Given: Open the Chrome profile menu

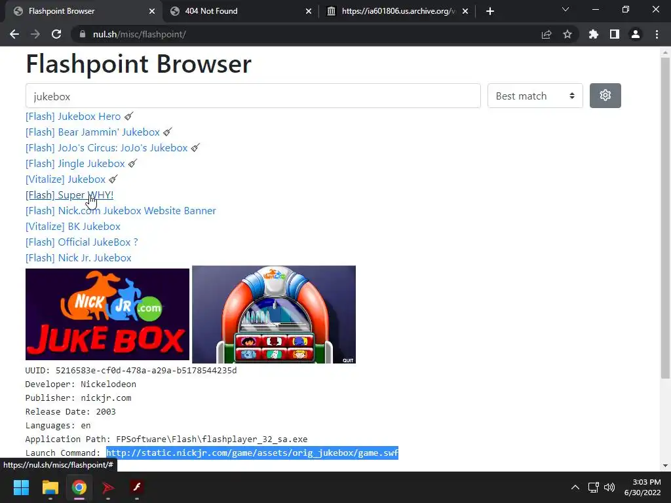Looking at the screenshot, I should 636,34.
